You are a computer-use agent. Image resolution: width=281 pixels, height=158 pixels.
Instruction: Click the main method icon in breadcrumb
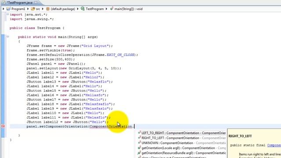pos(112,9)
